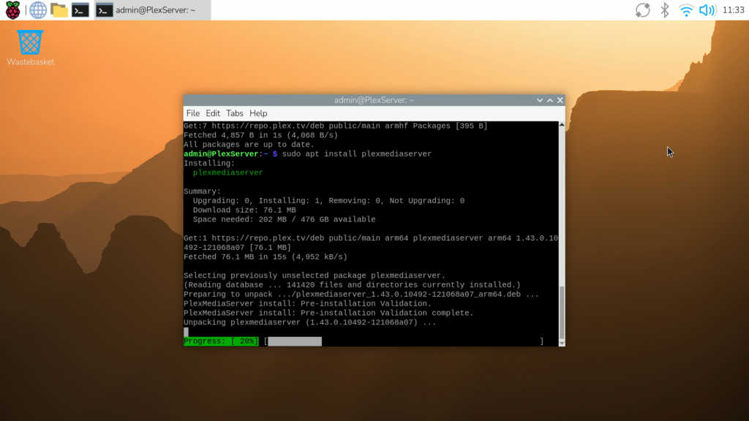Open the Raspberry Pi applications menu
Image resolution: width=749 pixels, height=421 pixels.
[13, 10]
